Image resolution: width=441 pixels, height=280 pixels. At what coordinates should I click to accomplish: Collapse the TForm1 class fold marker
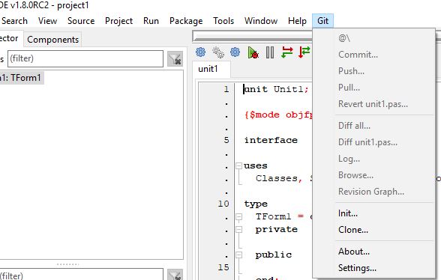coord(238,216)
